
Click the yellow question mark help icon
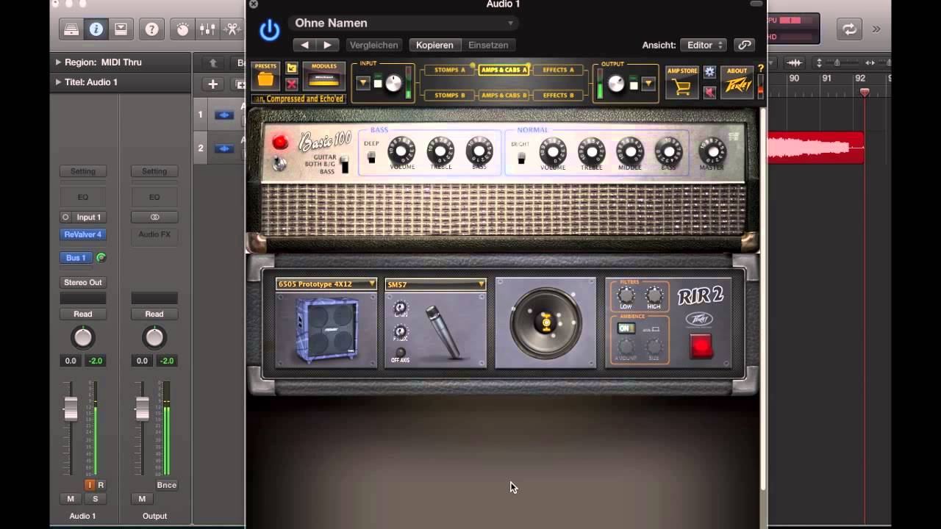click(x=761, y=68)
